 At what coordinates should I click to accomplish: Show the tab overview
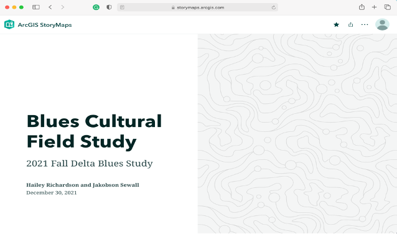click(x=388, y=7)
